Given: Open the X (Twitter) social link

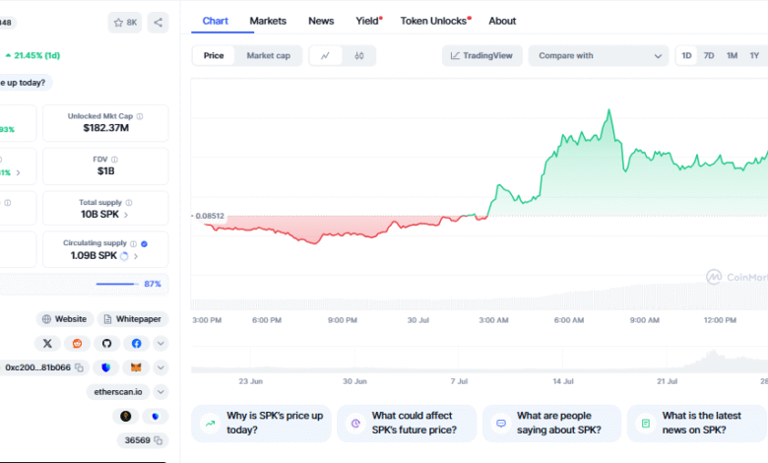Looking at the screenshot, I should [x=47, y=344].
